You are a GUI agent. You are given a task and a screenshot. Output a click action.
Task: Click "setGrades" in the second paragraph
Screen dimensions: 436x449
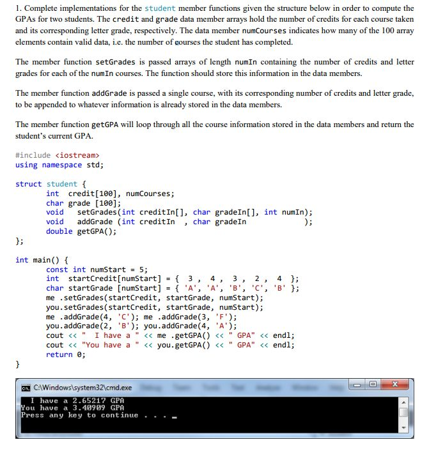point(115,62)
